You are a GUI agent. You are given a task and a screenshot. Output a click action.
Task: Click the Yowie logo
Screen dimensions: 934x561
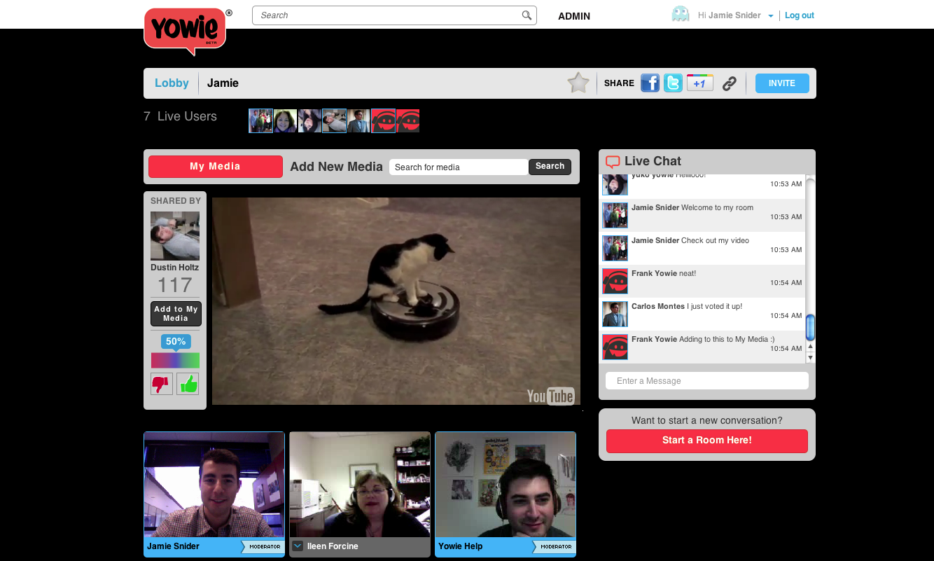coord(186,31)
